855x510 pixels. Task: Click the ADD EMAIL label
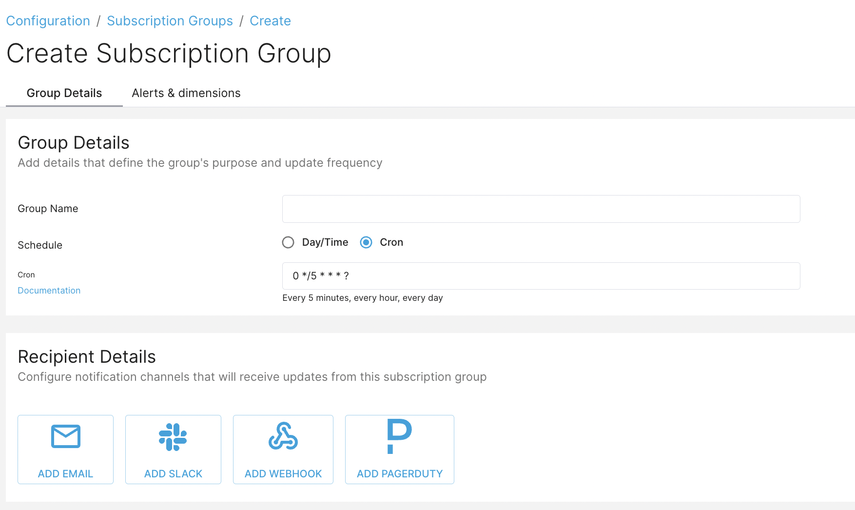[x=65, y=474]
